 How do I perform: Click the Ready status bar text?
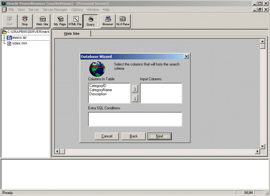[x=8, y=193]
